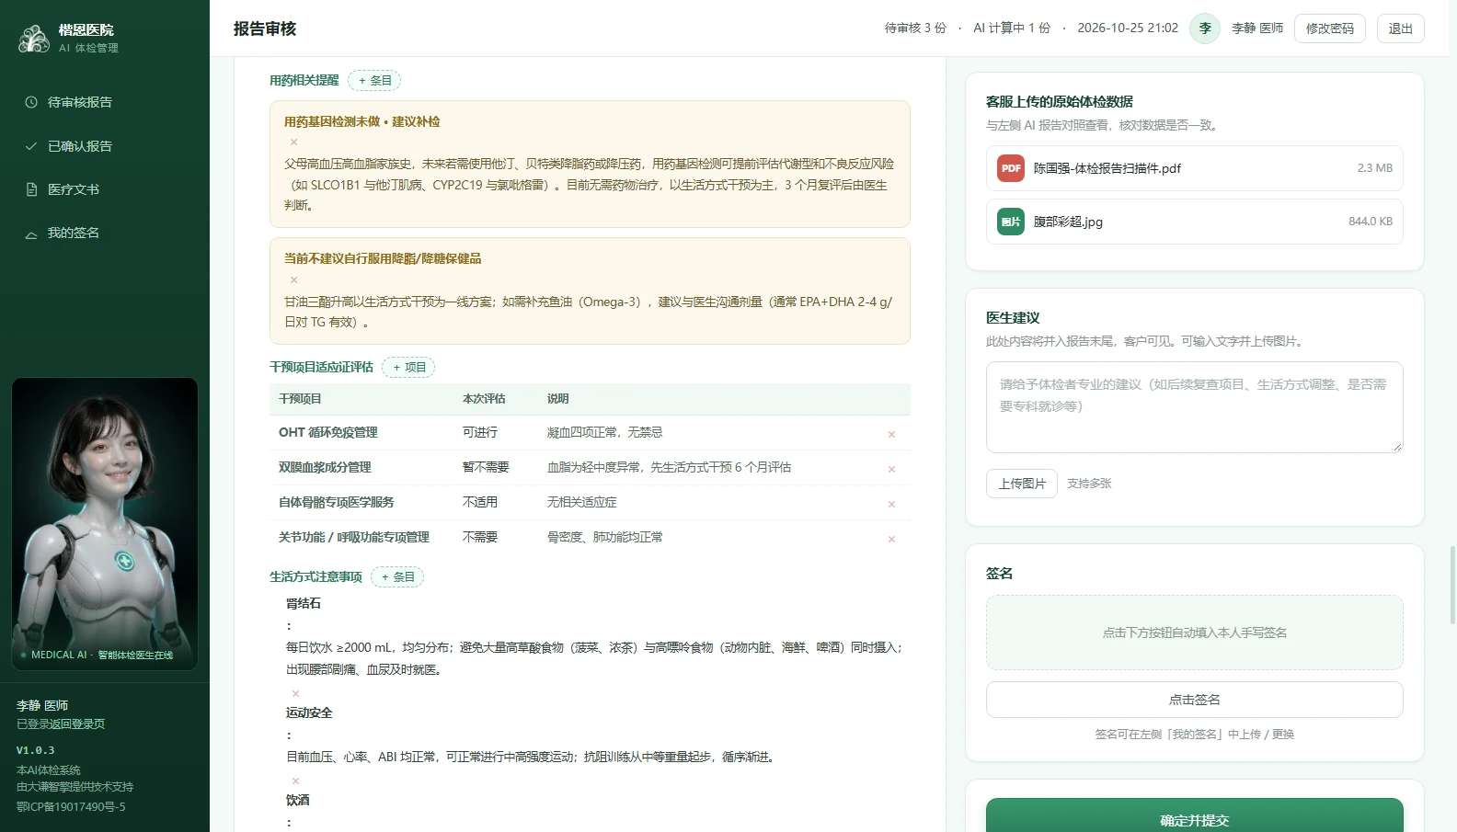Open the file 陈国强-体检报告扫描件.pdf
The image size is (1457, 832).
(x=1195, y=168)
